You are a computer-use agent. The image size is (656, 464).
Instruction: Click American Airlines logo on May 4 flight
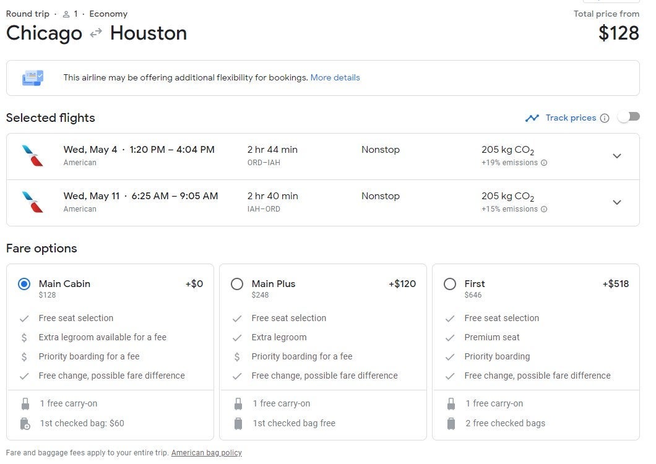click(32, 156)
